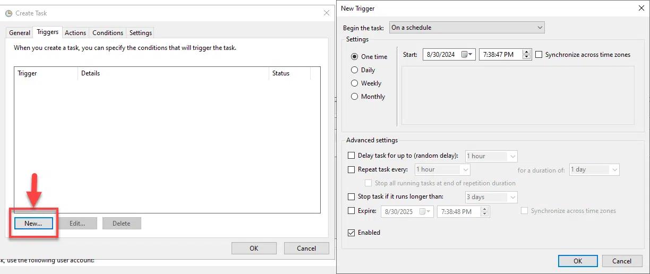Image resolution: width=650 pixels, height=274 pixels.
Task: Open the Begin the task dropdown
Action: tap(467, 28)
